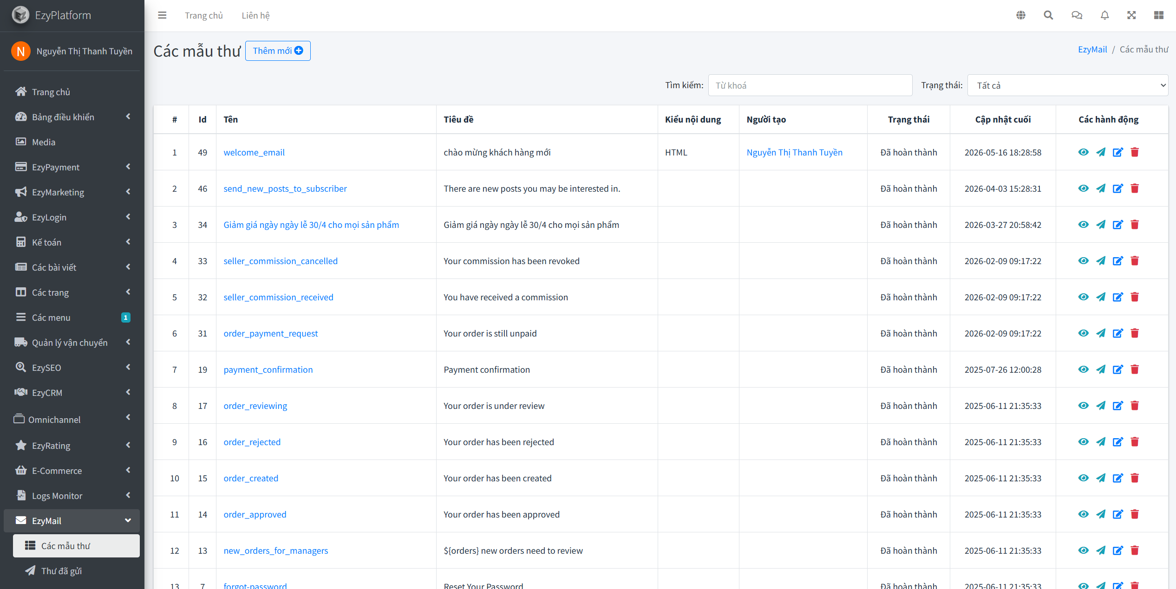
Task: Open the Trạng thái status dropdown
Action: point(1068,85)
